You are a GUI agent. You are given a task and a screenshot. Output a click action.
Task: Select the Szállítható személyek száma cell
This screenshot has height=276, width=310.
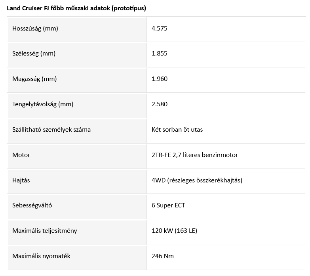pyautogui.click(x=51, y=130)
